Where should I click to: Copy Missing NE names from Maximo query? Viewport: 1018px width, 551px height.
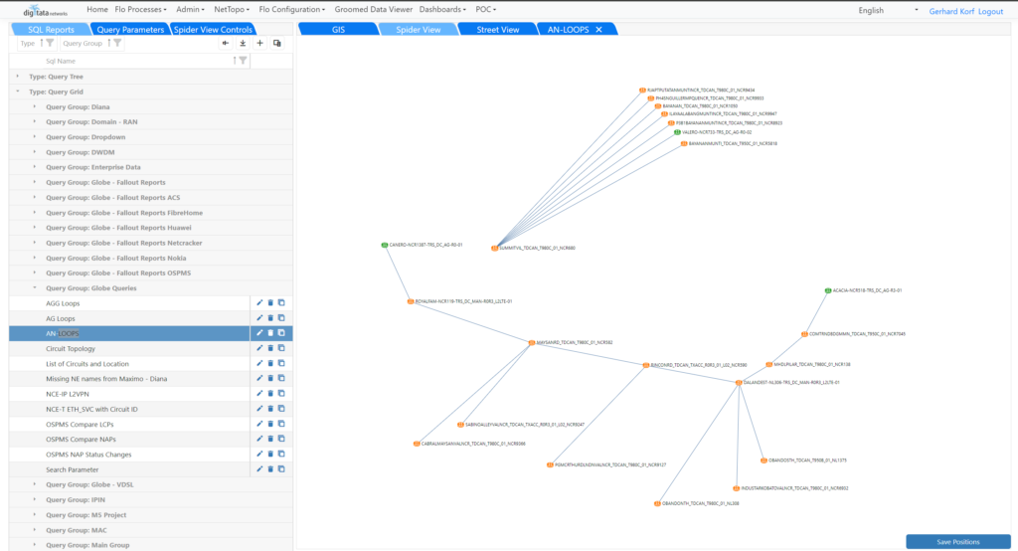coord(281,378)
